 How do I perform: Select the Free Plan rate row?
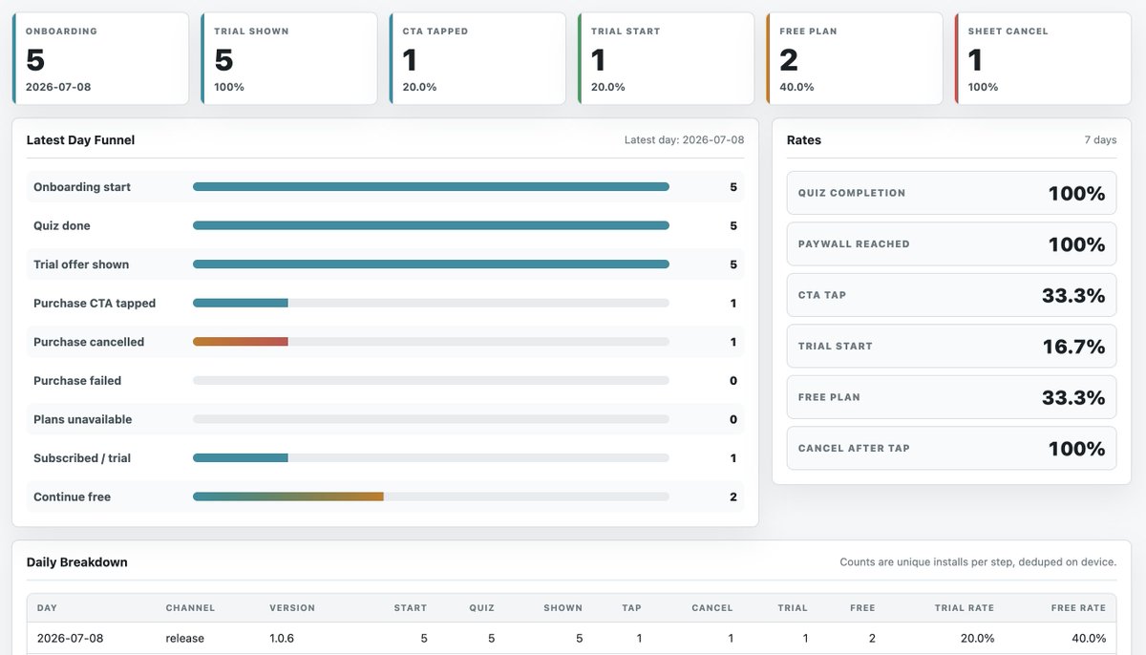click(951, 397)
